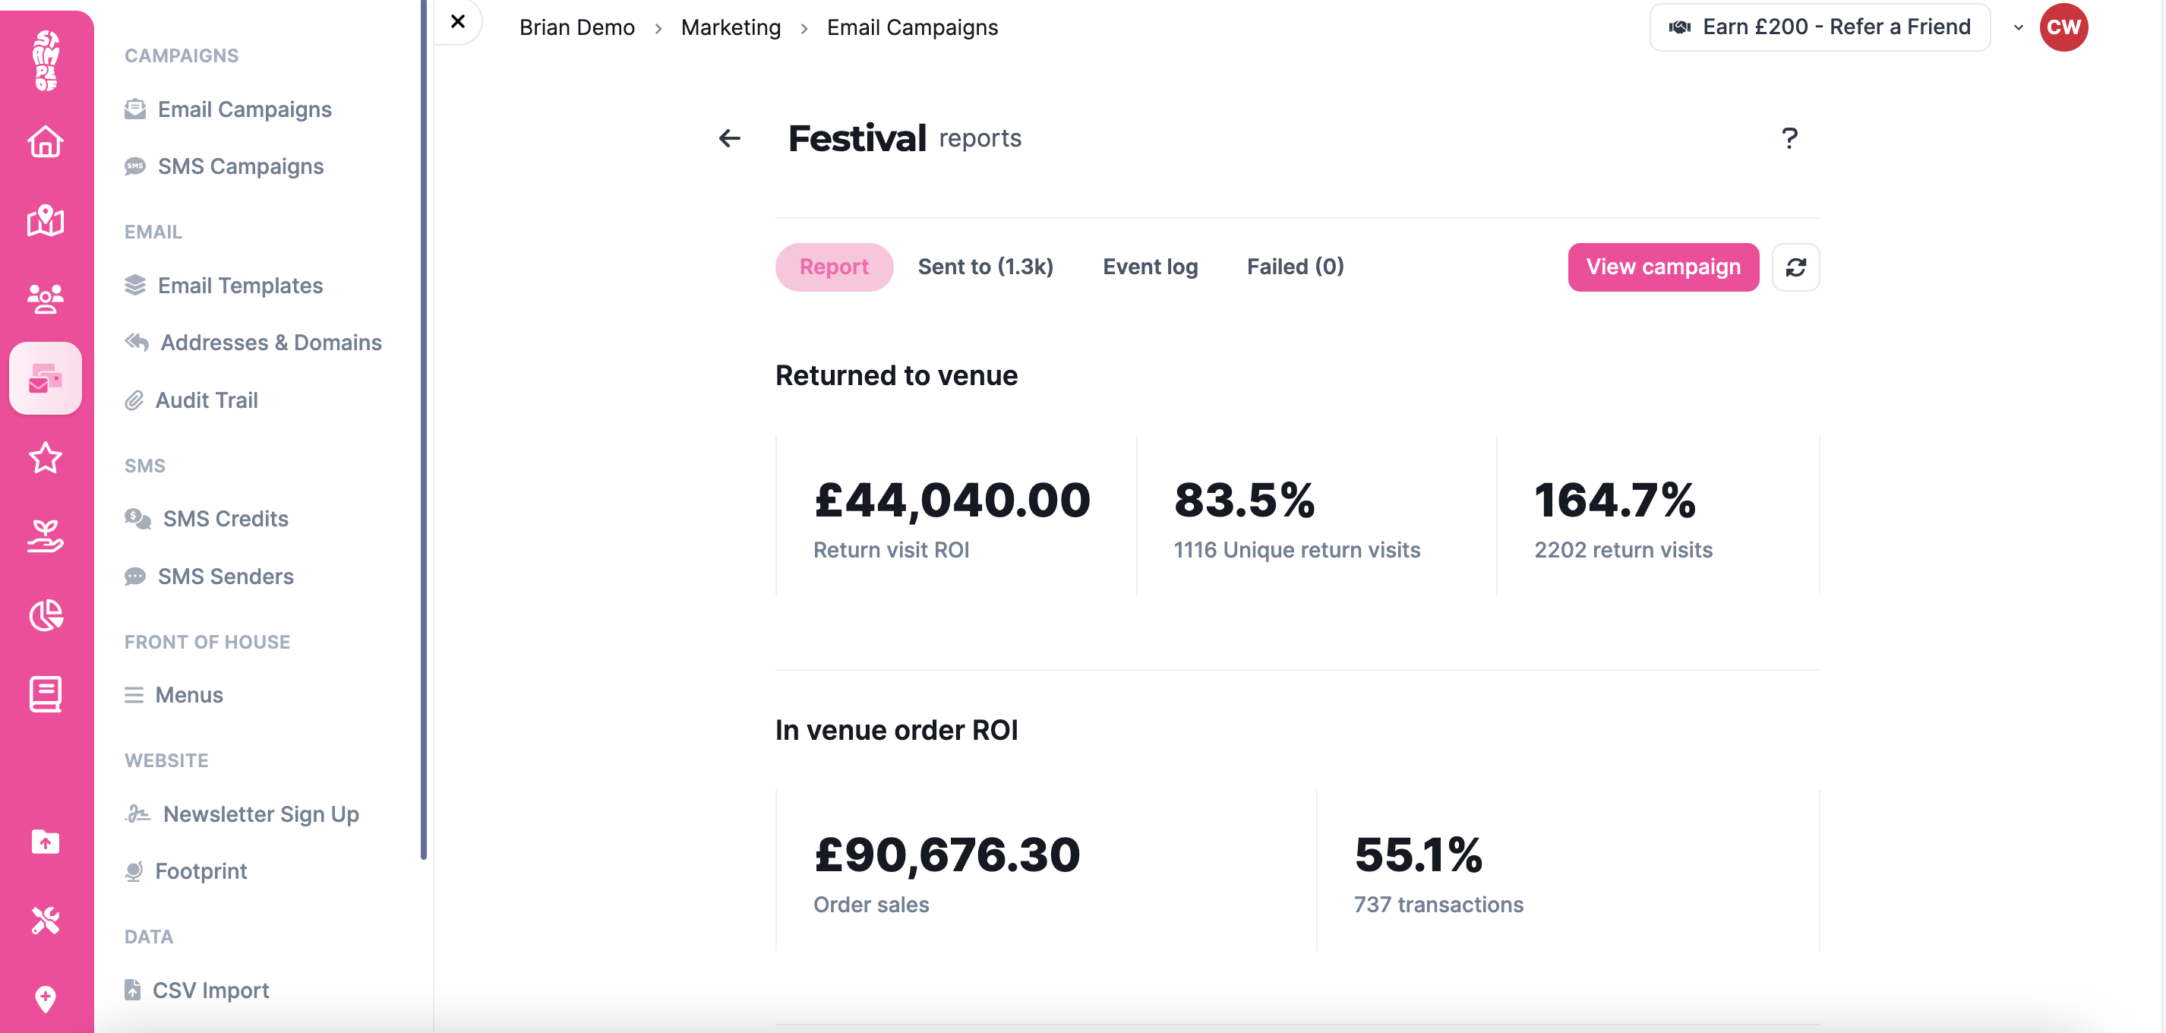This screenshot has width=2166, height=1033.
Task: Click the Marketing breadcrumb link
Action: tap(730, 27)
